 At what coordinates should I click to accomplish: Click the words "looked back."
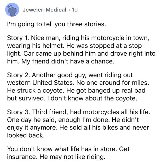pyautogui.click(x=26, y=135)
